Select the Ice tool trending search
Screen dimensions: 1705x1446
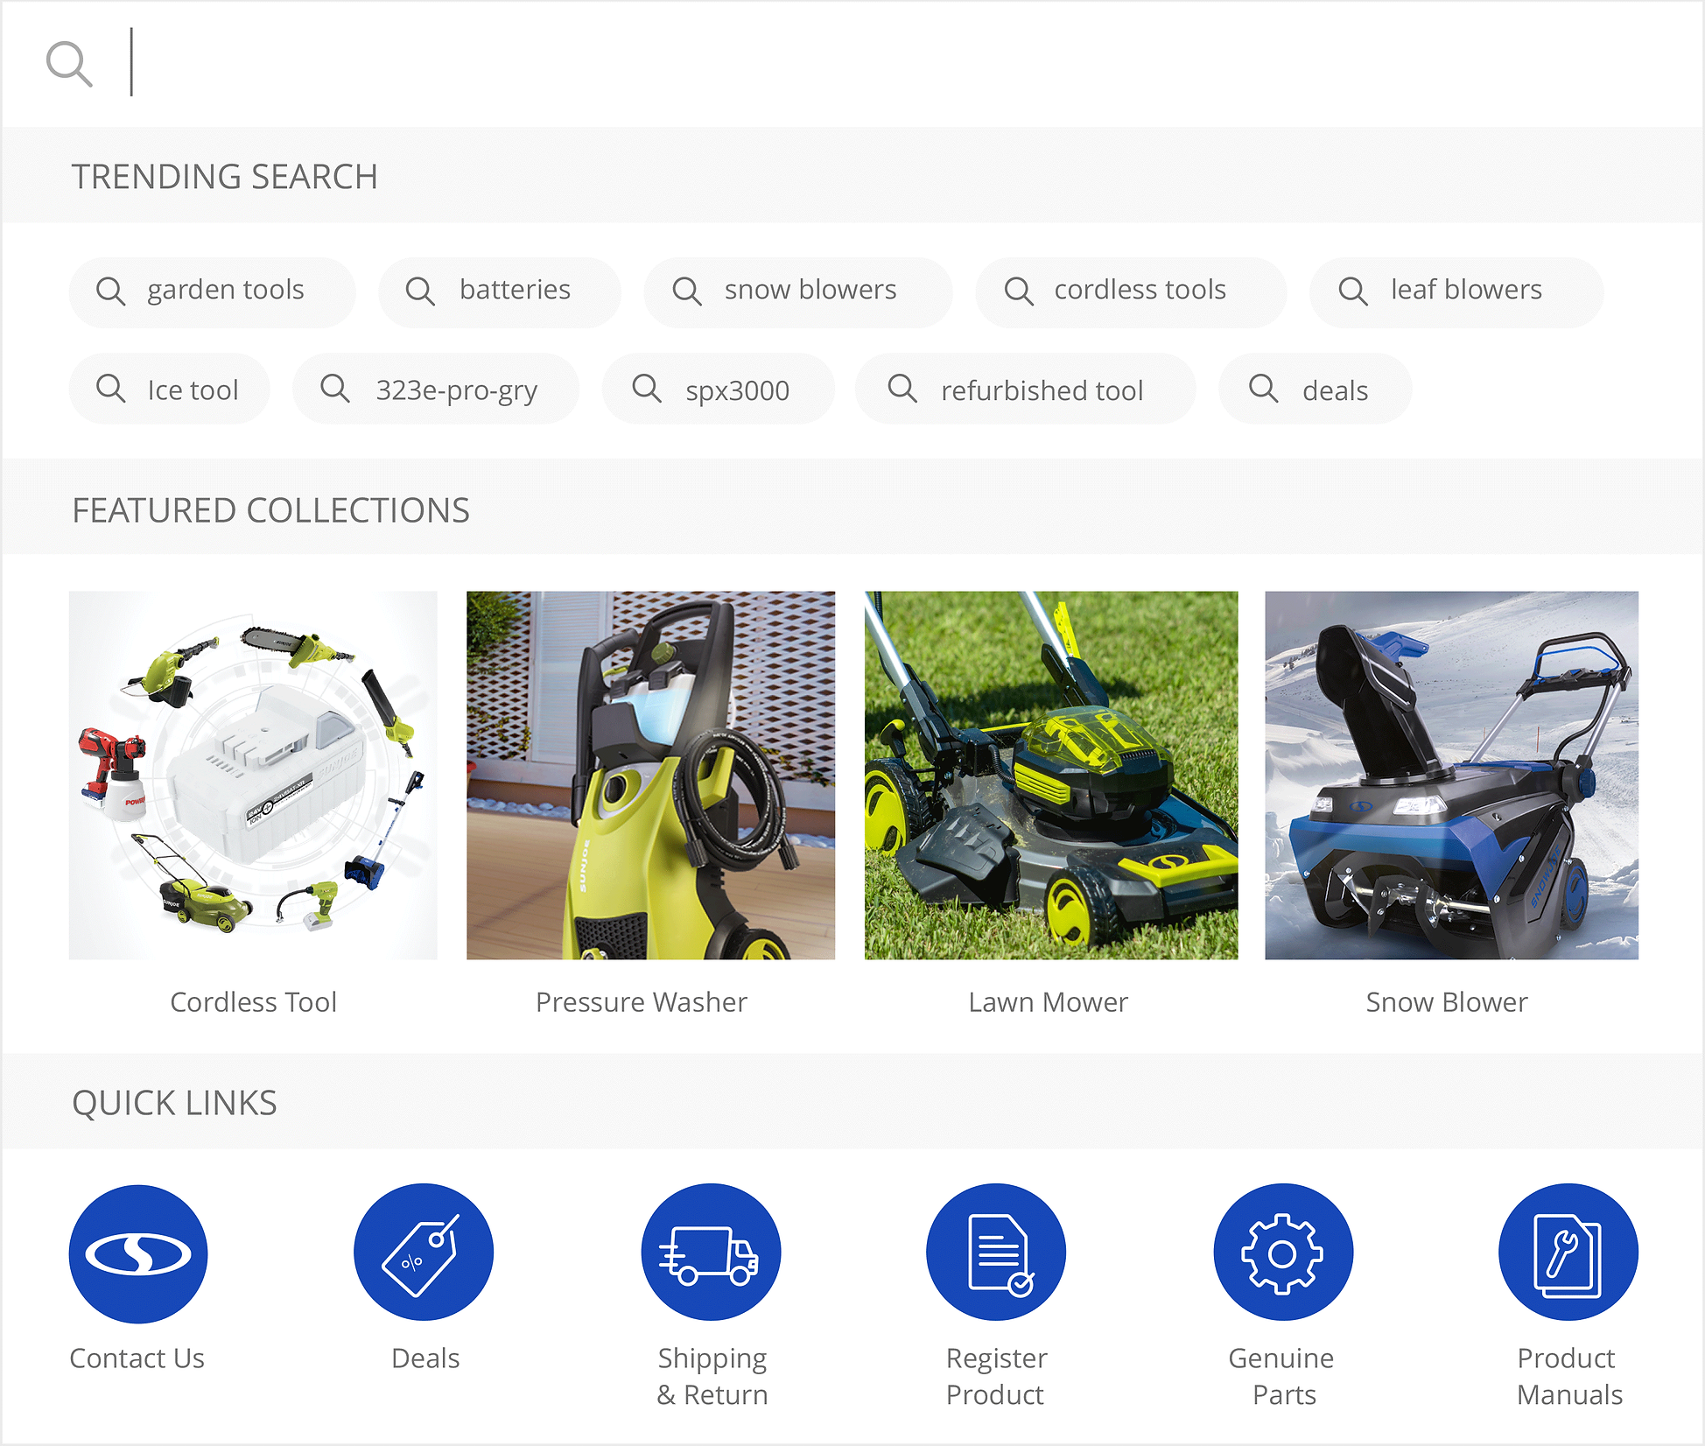coord(170,389)
